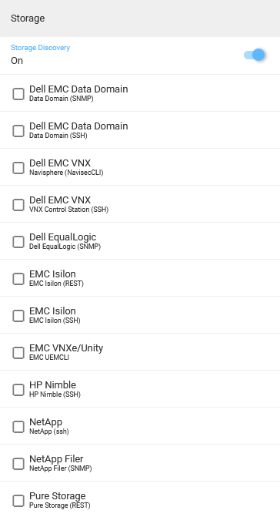Check Dell EMC Data Domain (SNMP) box
Viewport: 280px width, 517px height.
(18, 94)
